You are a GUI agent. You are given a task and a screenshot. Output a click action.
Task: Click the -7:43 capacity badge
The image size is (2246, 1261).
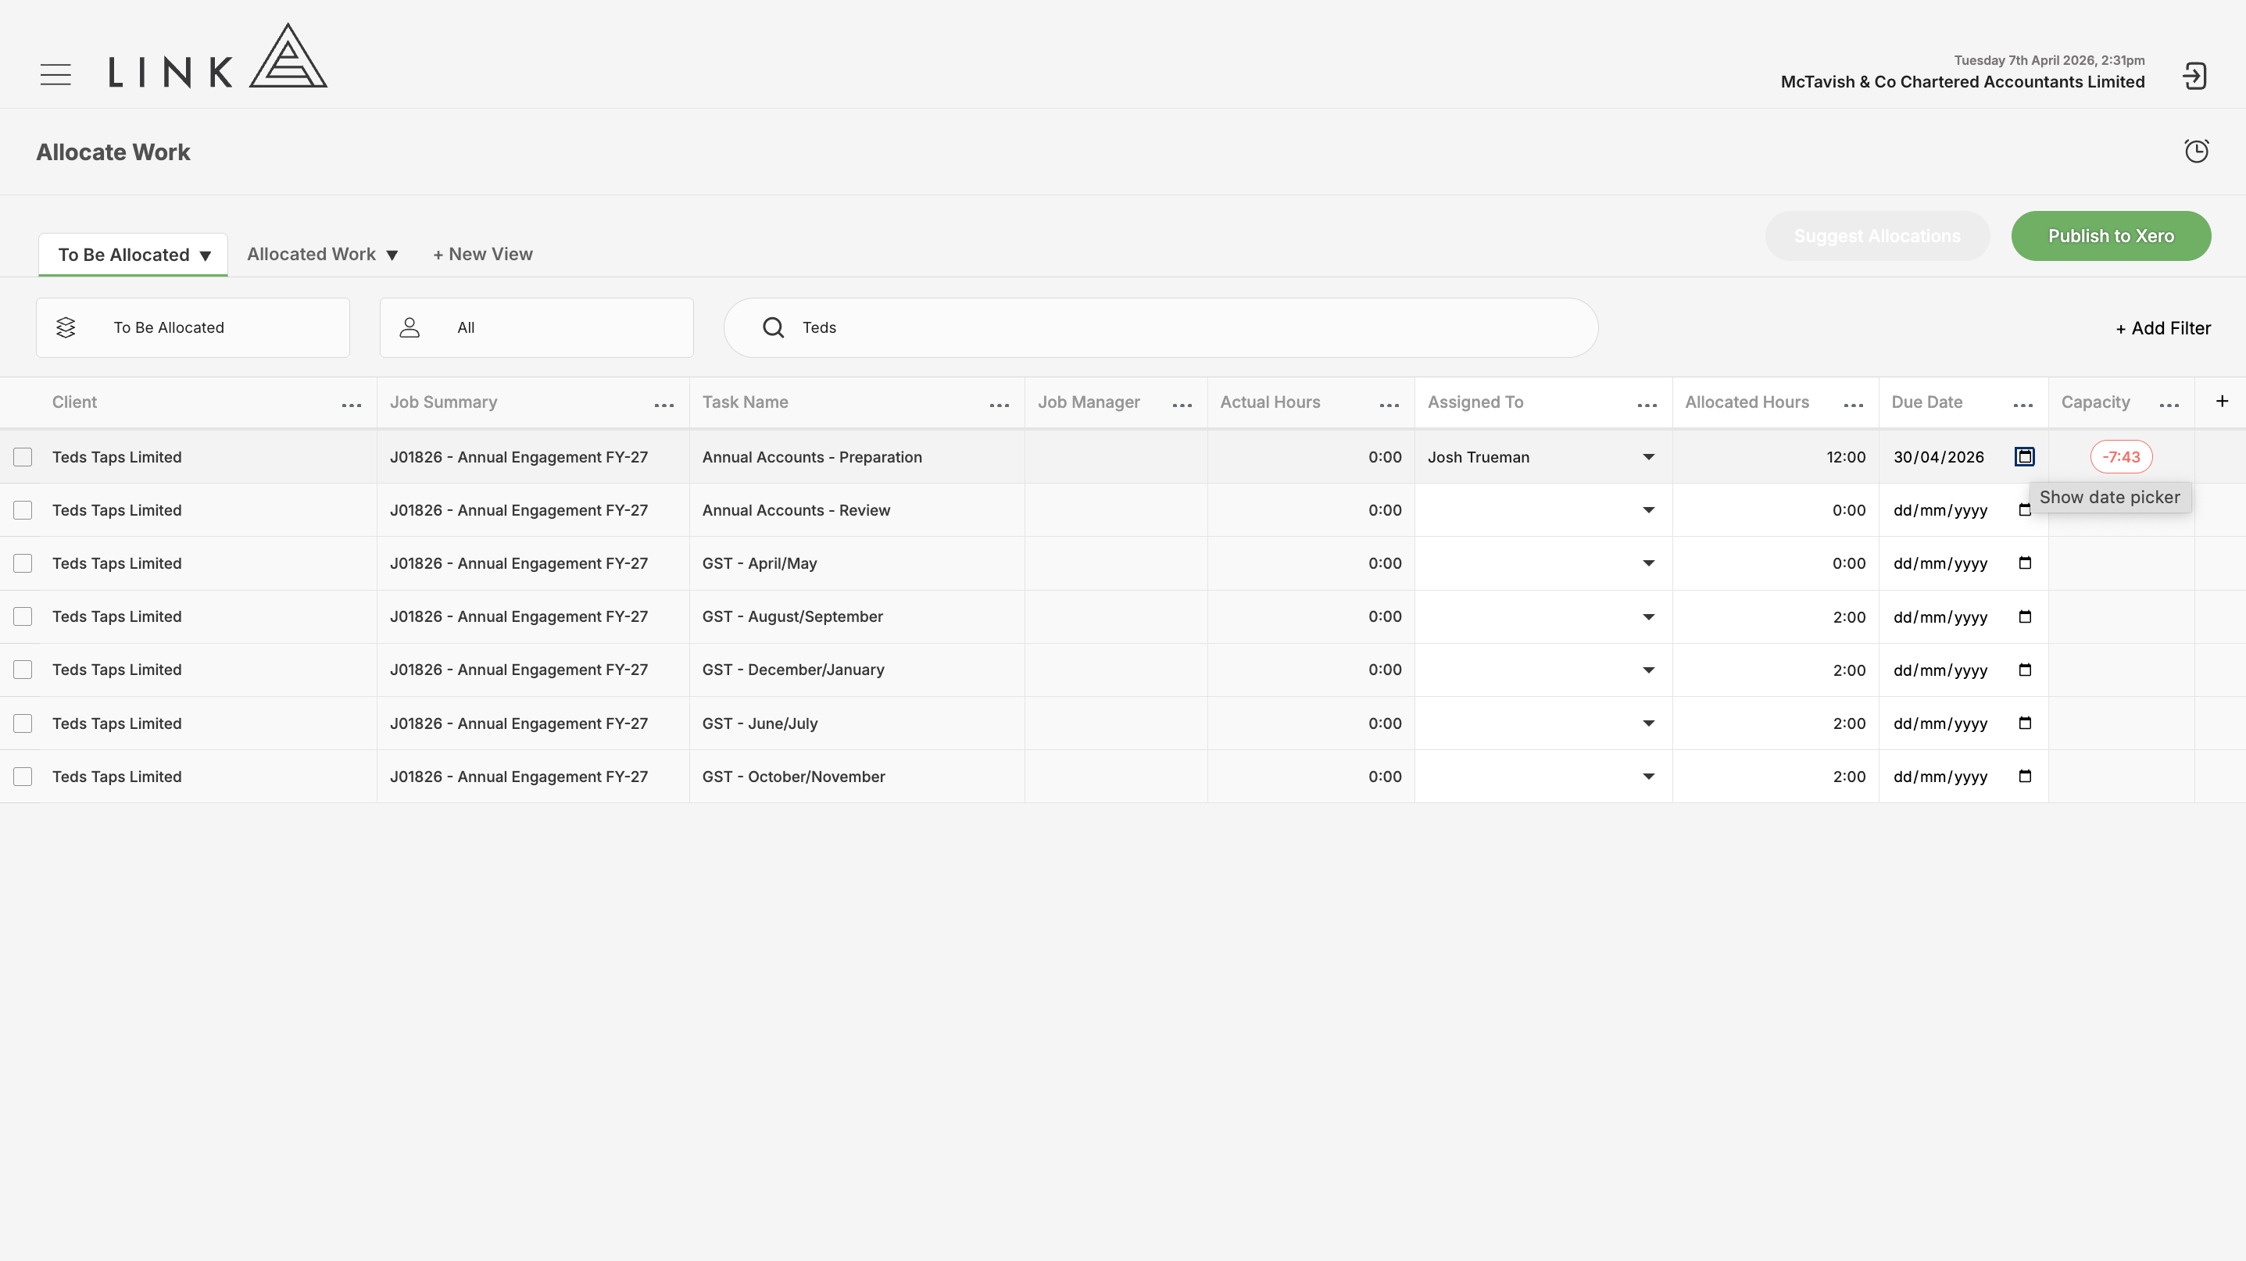pyautogui.click(x=2121, y=456)
